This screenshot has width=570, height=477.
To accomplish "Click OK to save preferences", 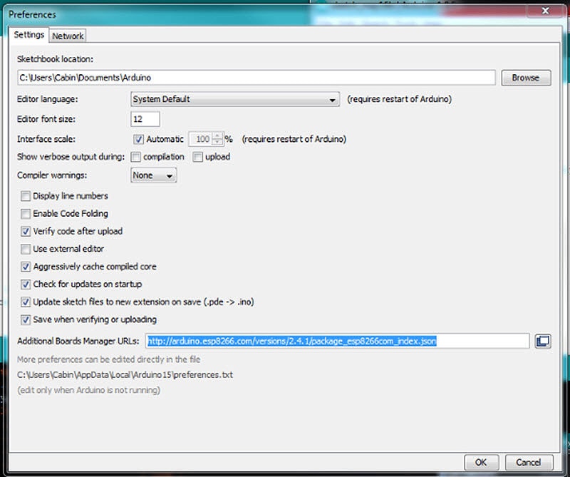I will tap(481, 462).
